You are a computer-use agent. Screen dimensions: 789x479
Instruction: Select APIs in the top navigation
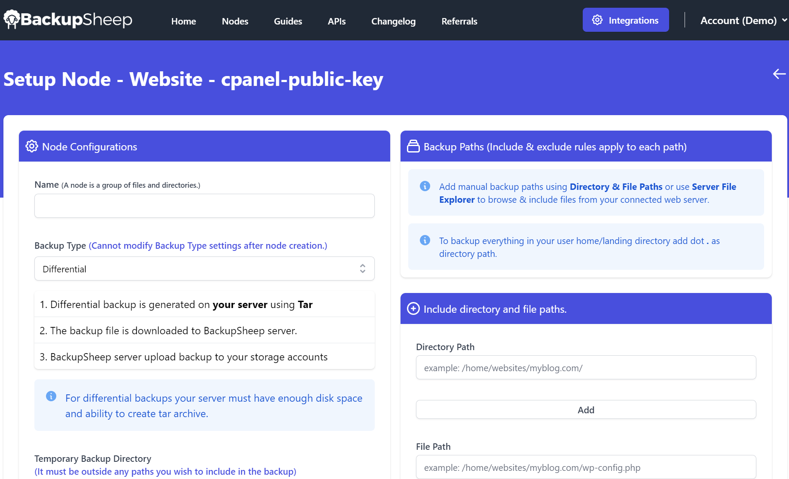[x=336, y=21]
